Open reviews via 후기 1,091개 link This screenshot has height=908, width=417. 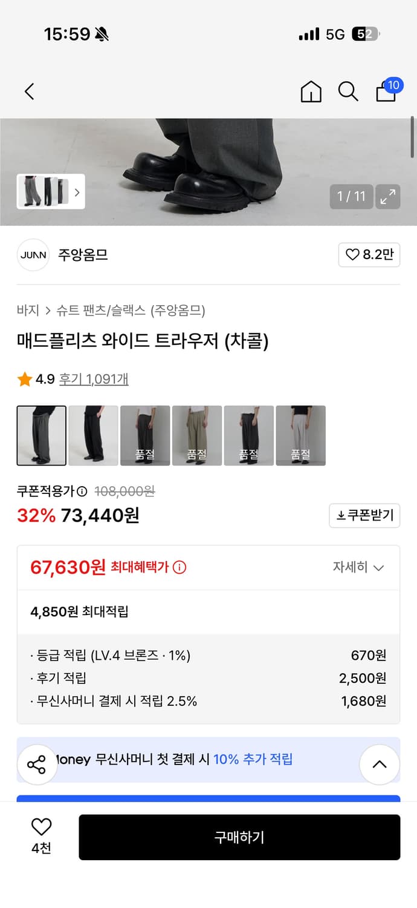pyautogui.click(x=94, y=379)
